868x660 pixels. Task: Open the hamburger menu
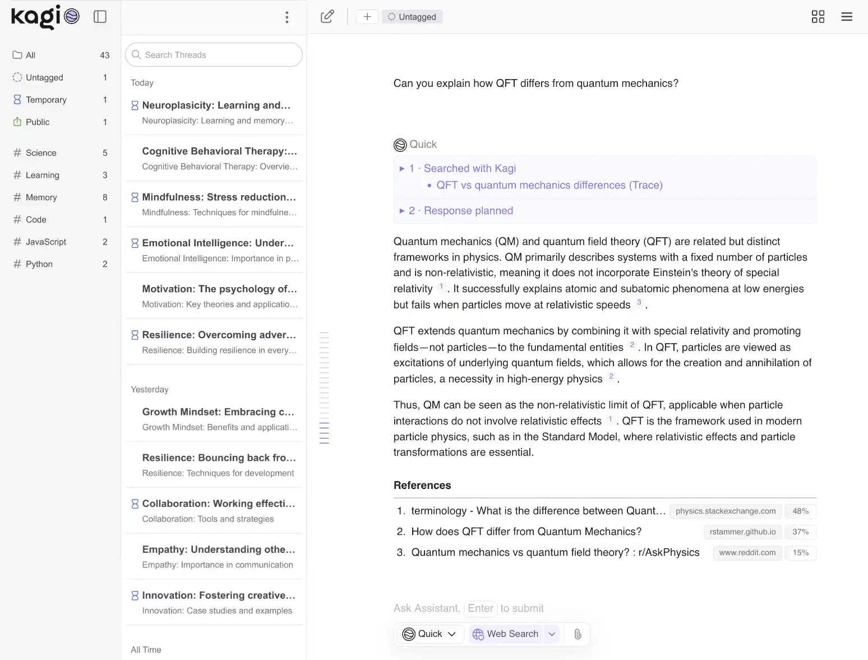point(847,17)
